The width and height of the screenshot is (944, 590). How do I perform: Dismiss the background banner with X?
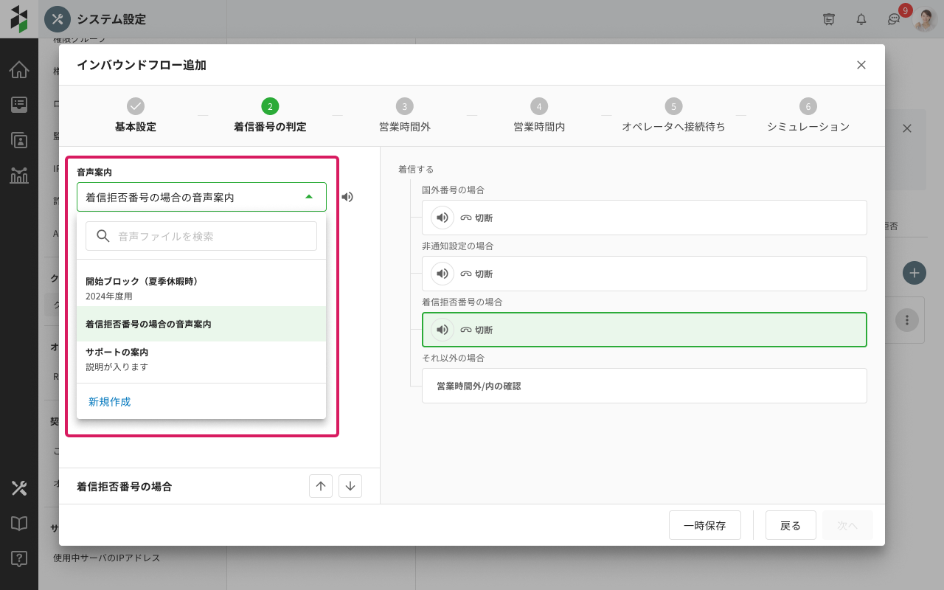[907, 128]
